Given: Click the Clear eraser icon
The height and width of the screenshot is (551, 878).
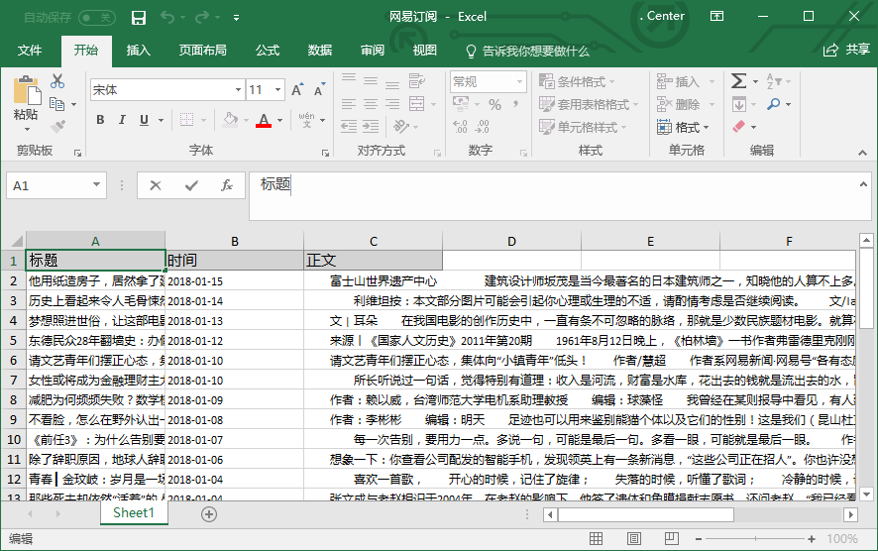Looking at the screenshot, I should point(739,127).
